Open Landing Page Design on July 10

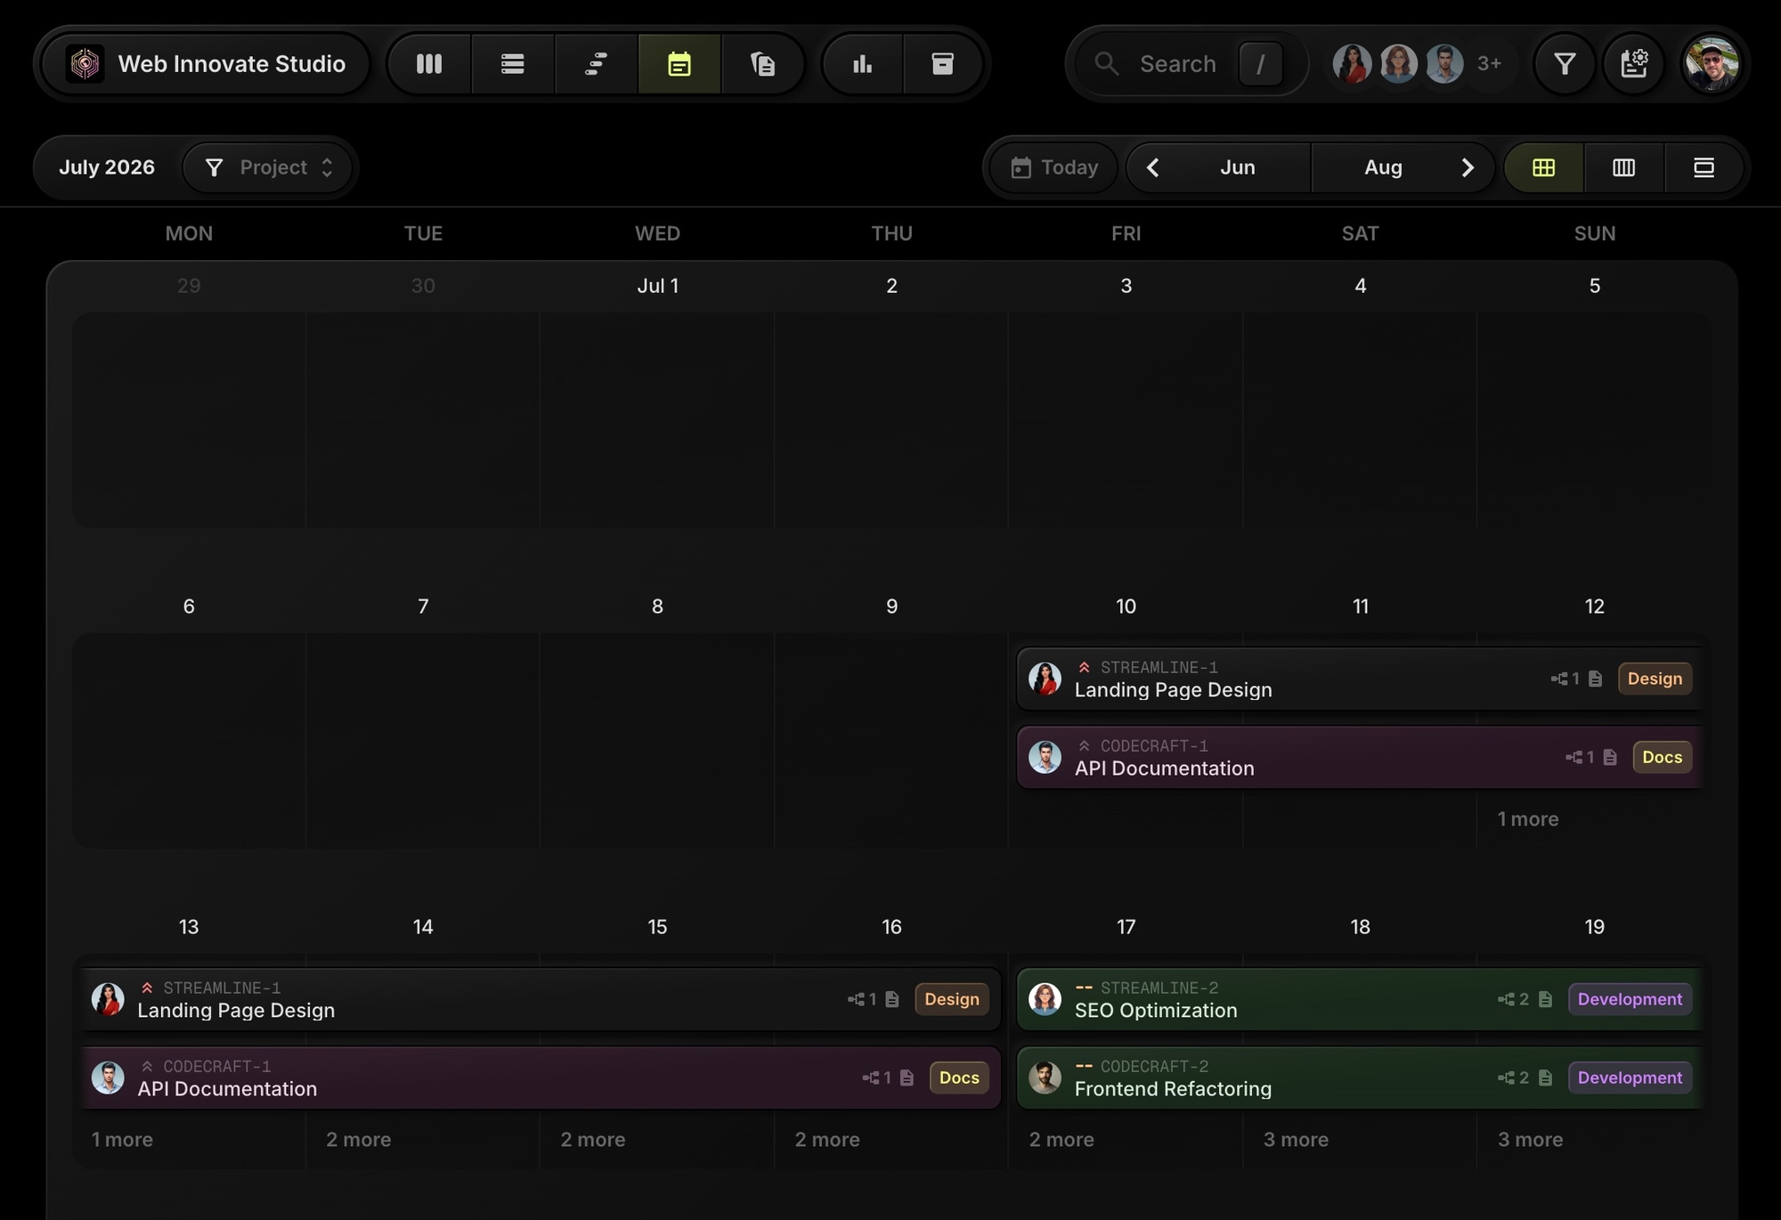pyautogui.click(x=1359, y=679)
